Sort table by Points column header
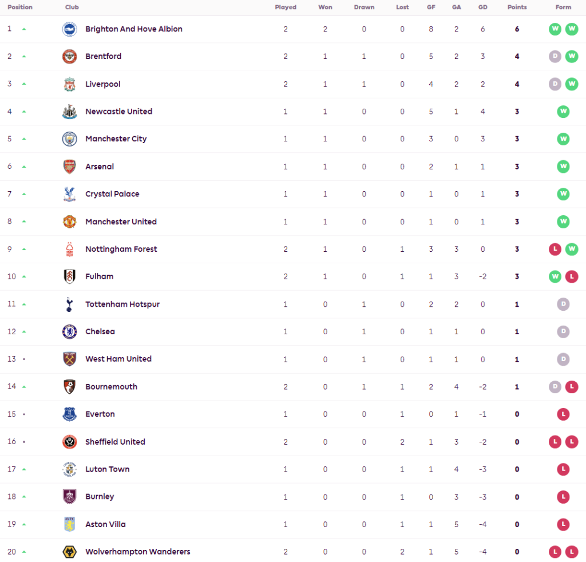586x562 pixels. [x=517, y=7]
